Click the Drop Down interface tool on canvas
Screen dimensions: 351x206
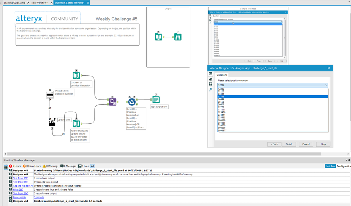pos(50,95)
